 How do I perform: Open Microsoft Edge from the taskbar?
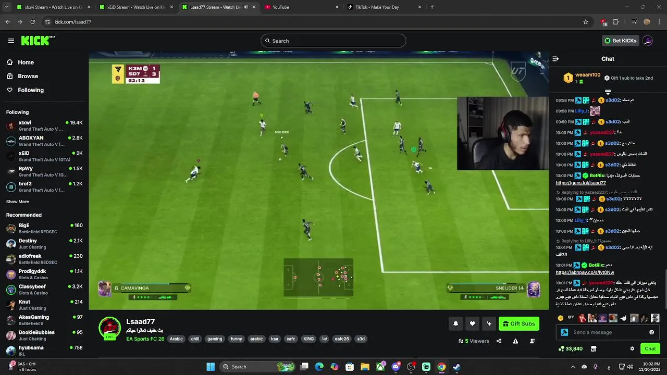pyautogui.click(x=319, y=367)
